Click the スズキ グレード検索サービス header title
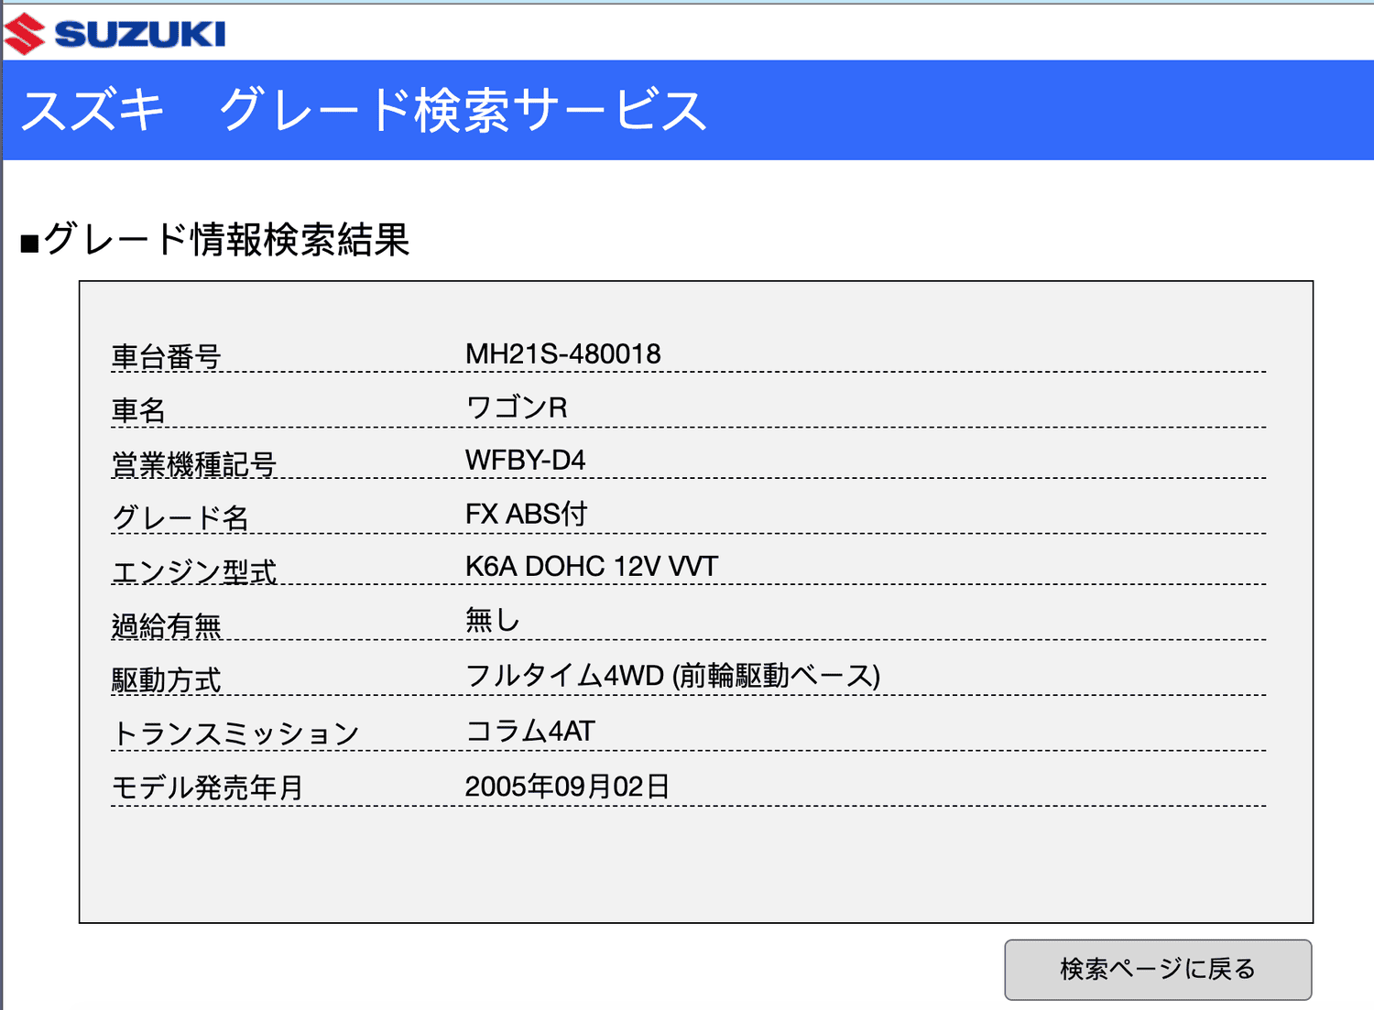The image size is (1374, 1010). [x=364, y=110]
